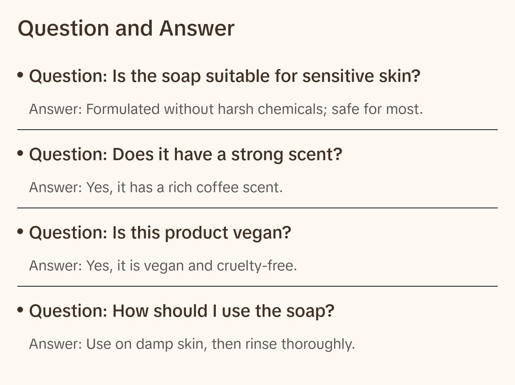The image size is (515, 385).
Task: Click the divider line below the coffee scent answer
Action: pos(257,208)
